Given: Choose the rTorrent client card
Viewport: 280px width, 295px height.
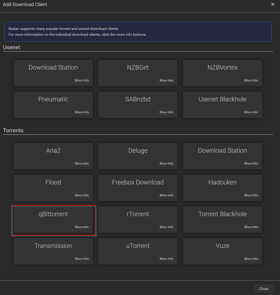Looking at the screenshot, I should (x=138, y=217).
